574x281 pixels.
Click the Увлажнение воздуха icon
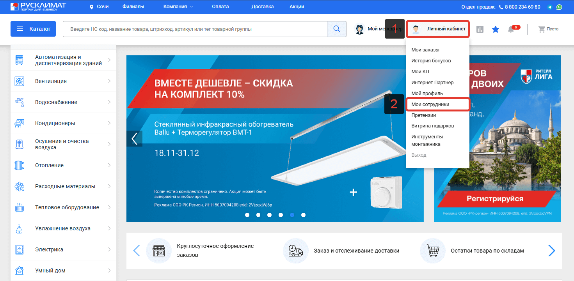(19, 228)
